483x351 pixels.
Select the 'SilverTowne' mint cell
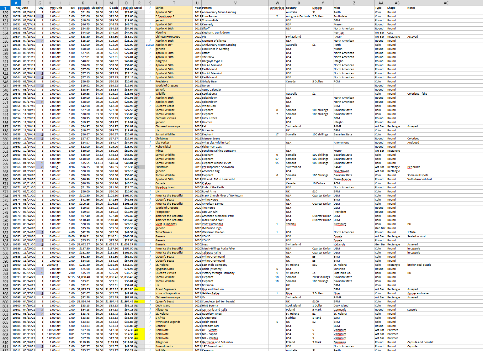[354, 171]
